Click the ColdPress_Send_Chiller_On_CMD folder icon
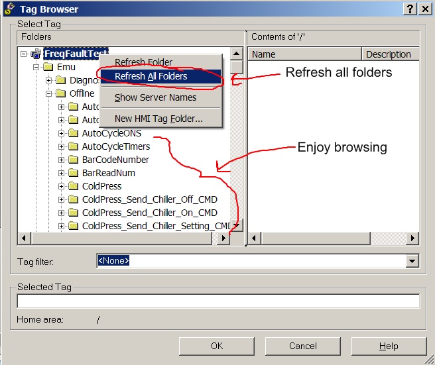 tap(73, 213)
